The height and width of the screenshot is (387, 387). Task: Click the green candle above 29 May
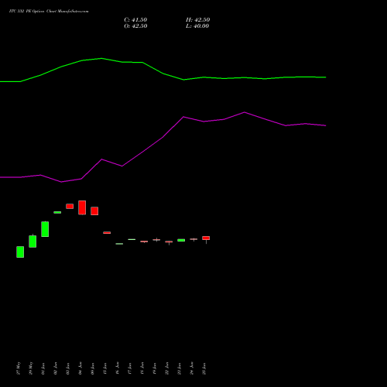point(33,241)
